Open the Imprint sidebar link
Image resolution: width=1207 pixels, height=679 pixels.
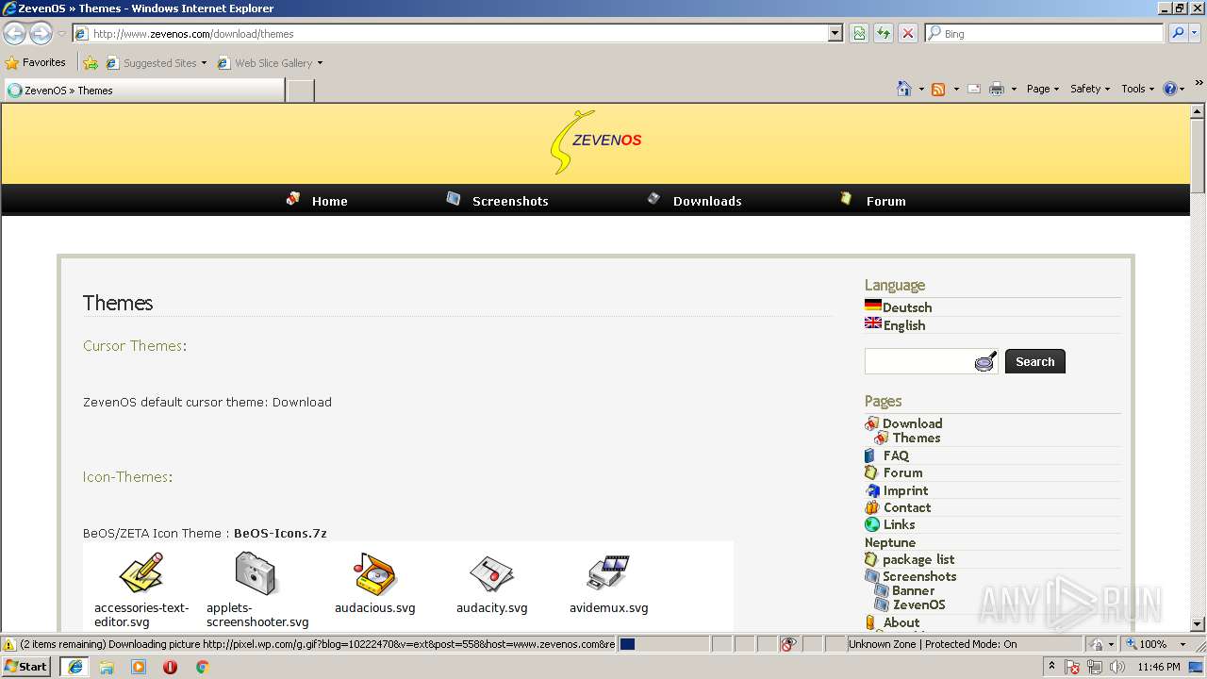pos(905,490)
